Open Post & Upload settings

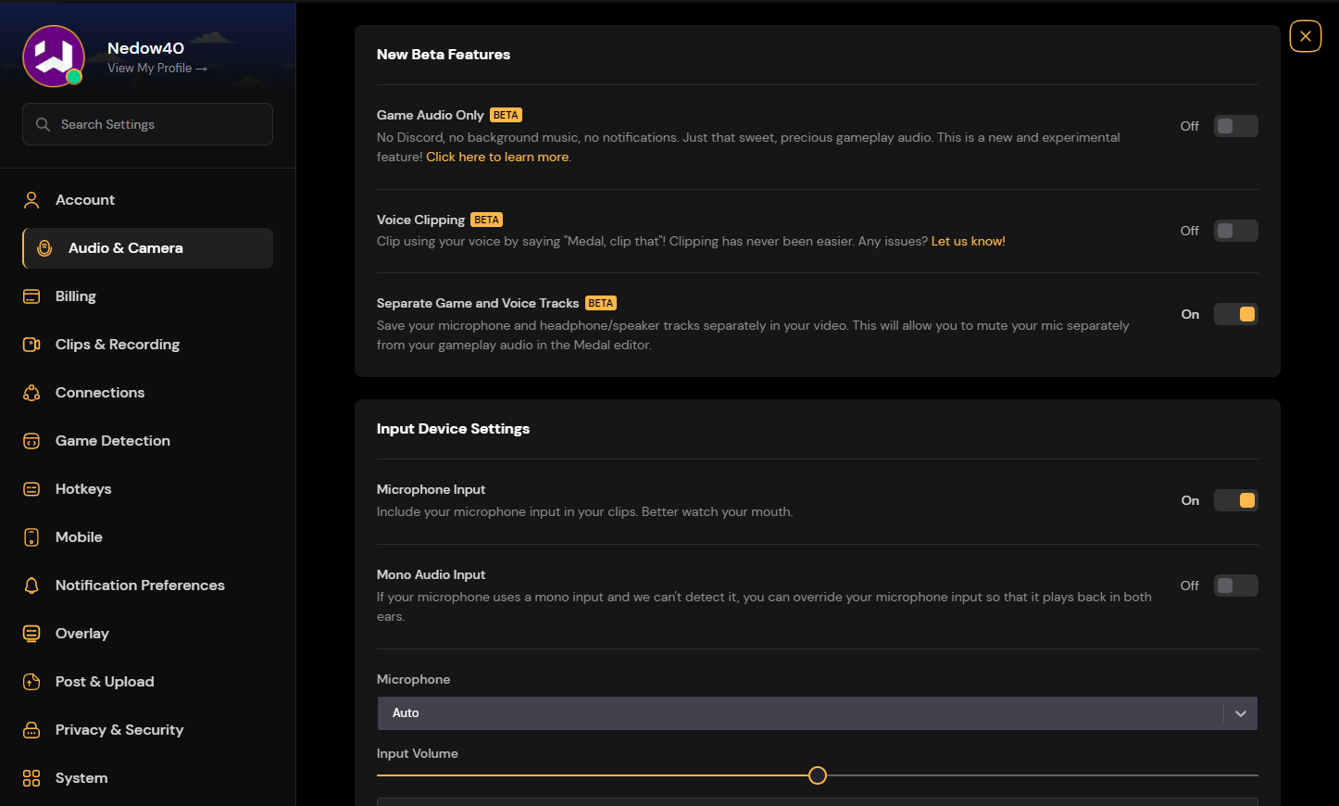(148, 682)
